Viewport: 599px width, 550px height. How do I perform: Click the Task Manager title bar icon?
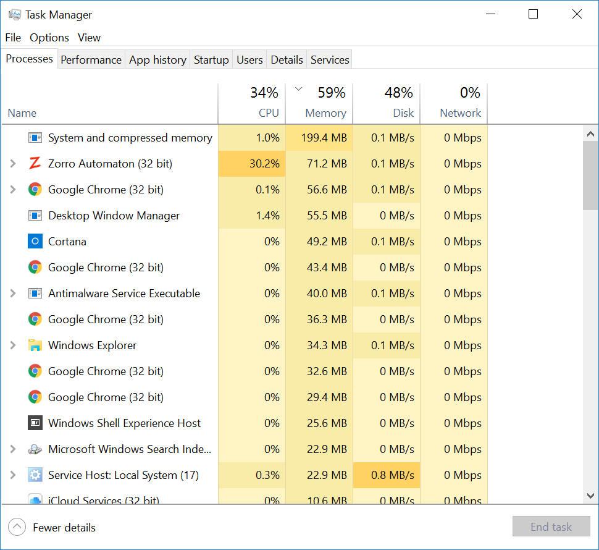15,15
